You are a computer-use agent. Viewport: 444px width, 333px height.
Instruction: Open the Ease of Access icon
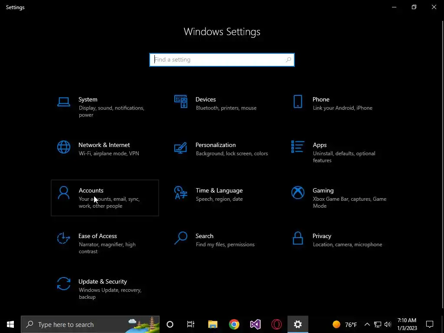click(x=63, y=238)
